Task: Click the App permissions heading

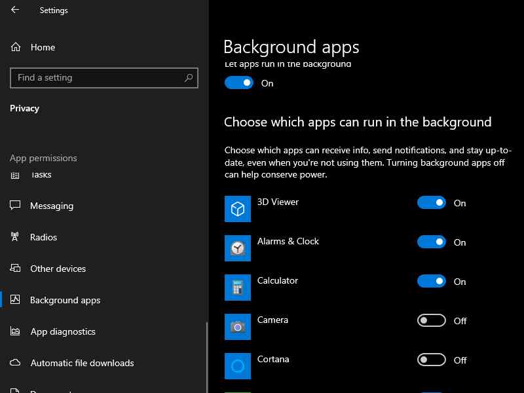Action: pos(43,158)
